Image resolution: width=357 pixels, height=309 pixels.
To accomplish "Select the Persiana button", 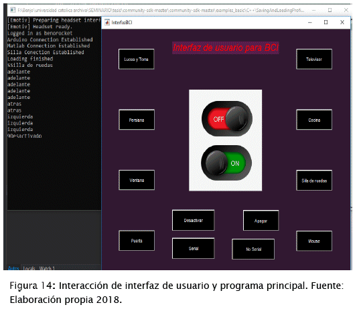I will (x=137, y=120).
